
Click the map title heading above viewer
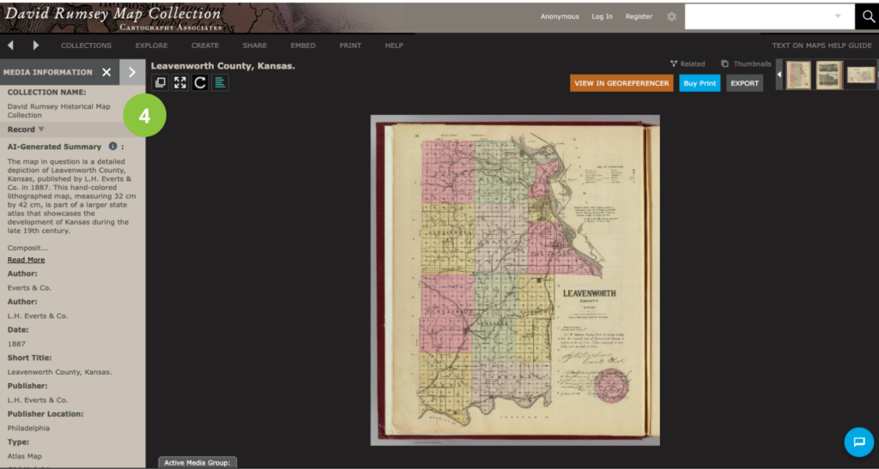222,66
